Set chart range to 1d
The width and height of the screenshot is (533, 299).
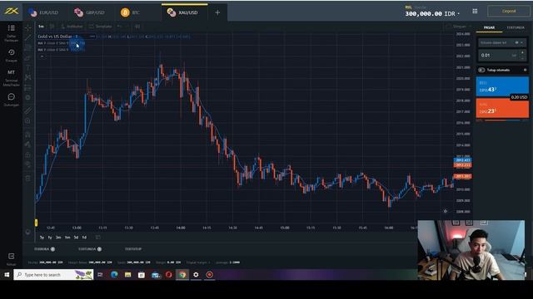click(x=84, y=238)
